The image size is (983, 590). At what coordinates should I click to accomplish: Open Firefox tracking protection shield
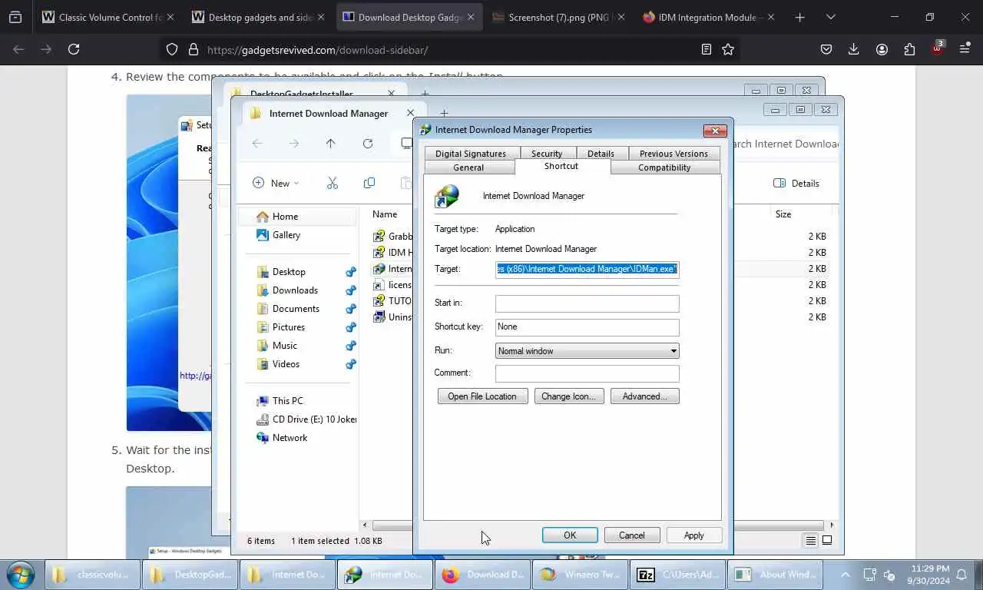pos(172,49)
